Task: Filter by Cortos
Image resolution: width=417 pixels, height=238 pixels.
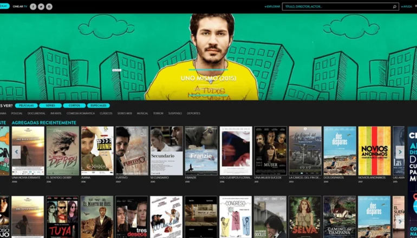Action: [x=74, y=105]
